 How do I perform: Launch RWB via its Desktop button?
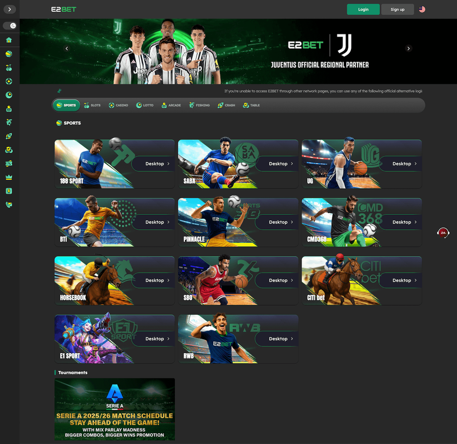[277, 339]
